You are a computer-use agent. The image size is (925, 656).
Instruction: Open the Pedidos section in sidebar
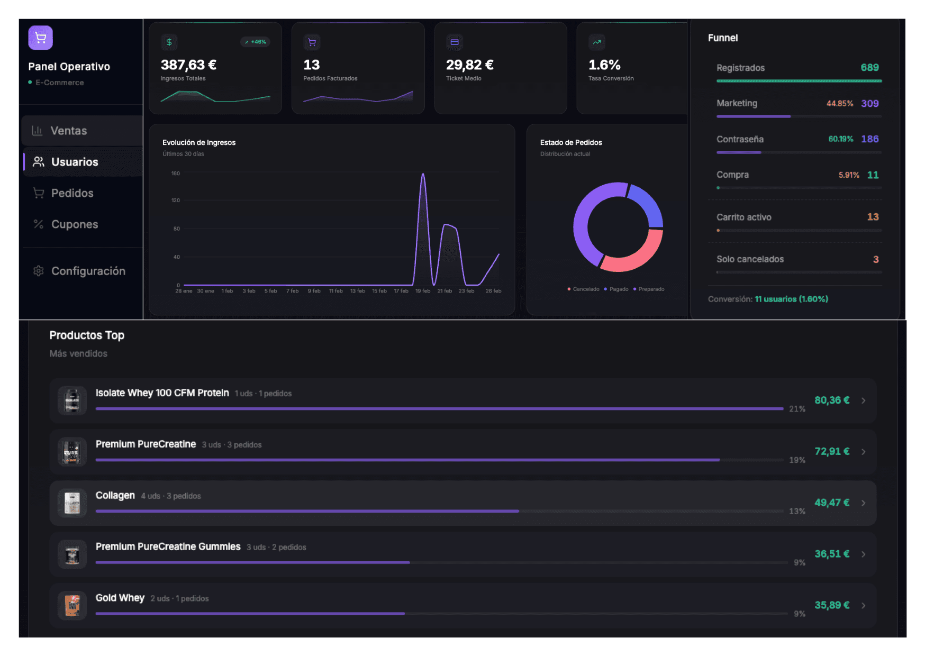tap(72, 193)
